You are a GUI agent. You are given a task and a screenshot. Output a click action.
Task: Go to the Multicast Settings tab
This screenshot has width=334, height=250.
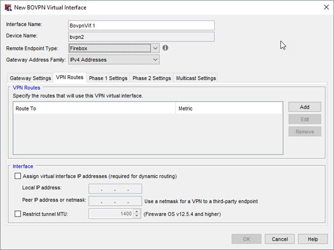click(196, 78)
